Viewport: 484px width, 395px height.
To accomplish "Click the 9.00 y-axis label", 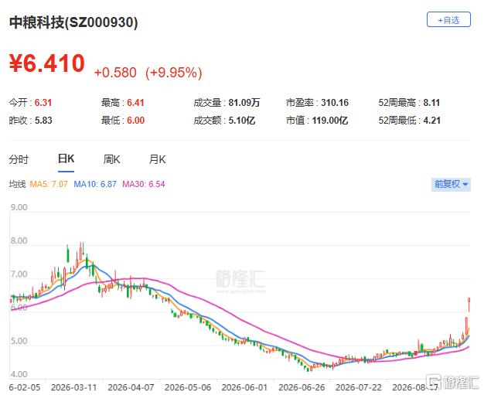I will [x=19, y=207].
